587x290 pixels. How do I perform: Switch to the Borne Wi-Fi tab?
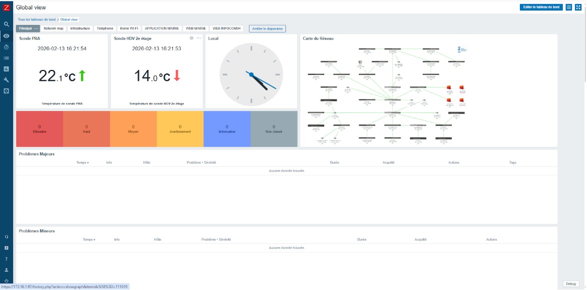(129, 28)
